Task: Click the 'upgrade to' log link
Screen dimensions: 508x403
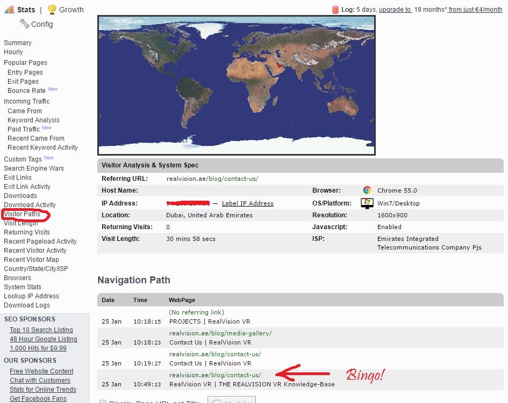Action: [395, 10]
